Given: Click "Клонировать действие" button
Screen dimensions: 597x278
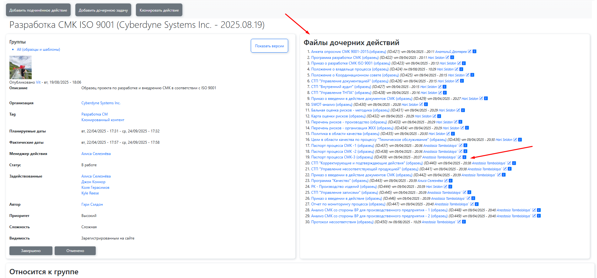Looking at the screenshot, I should (159, 10).
